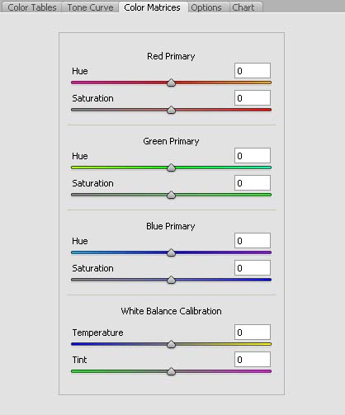Click the Temperature value input box
The width and height of the screenshot is (345, 415).
pos(253,332)
